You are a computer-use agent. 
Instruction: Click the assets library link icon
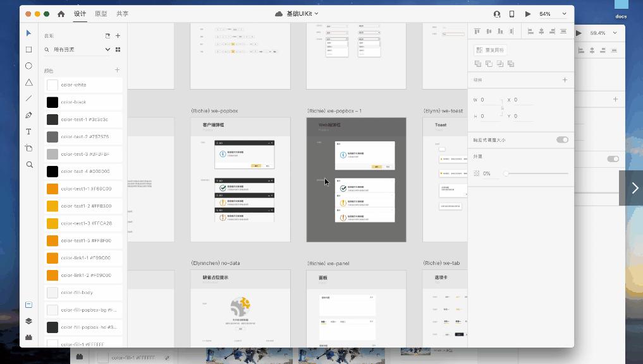point(107,35)
